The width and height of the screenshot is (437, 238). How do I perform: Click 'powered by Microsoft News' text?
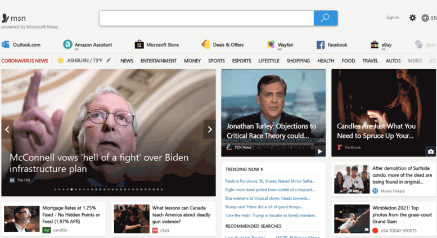30,27
